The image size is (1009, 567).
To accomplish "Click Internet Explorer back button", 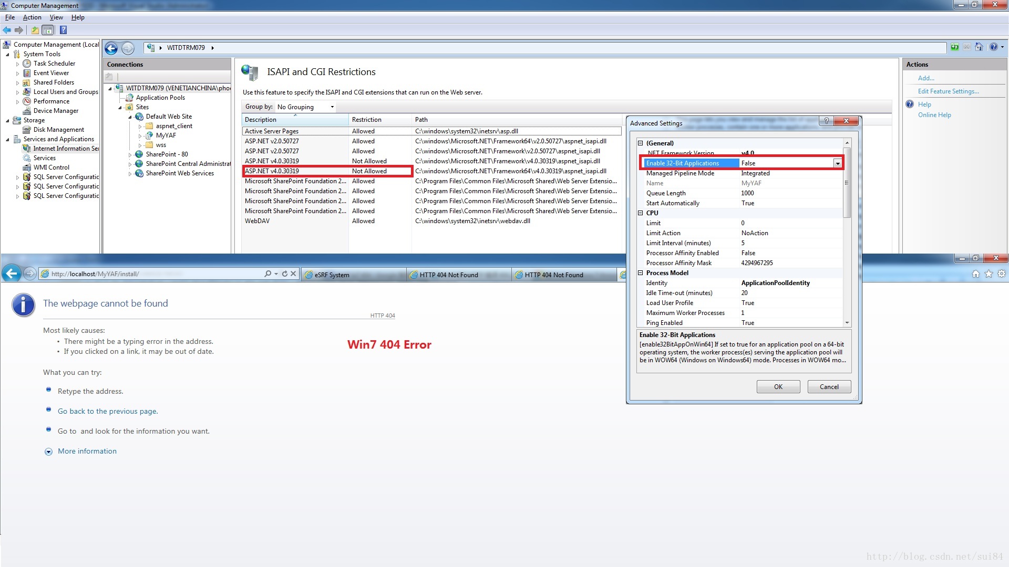I will click(x=12, y=273).
